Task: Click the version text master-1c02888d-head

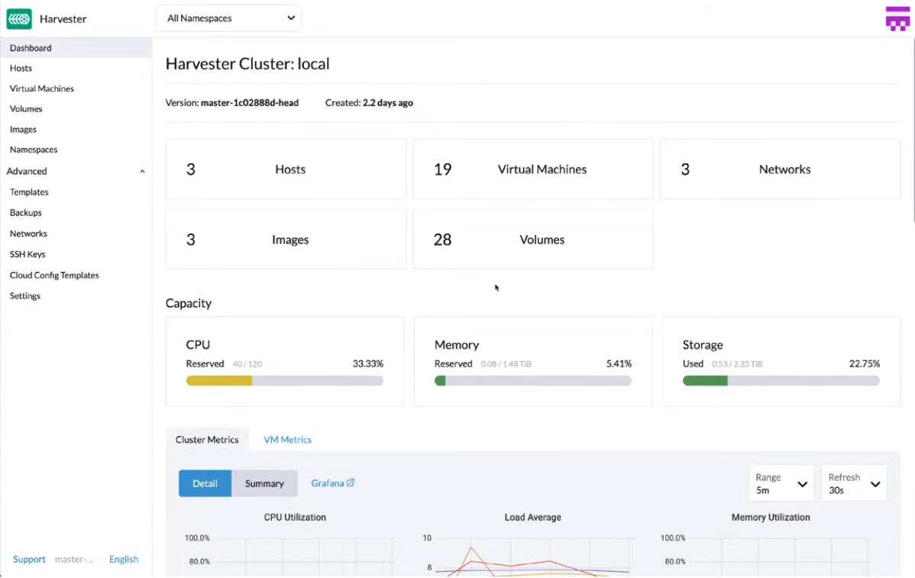Action: click(x=250, y=102)
